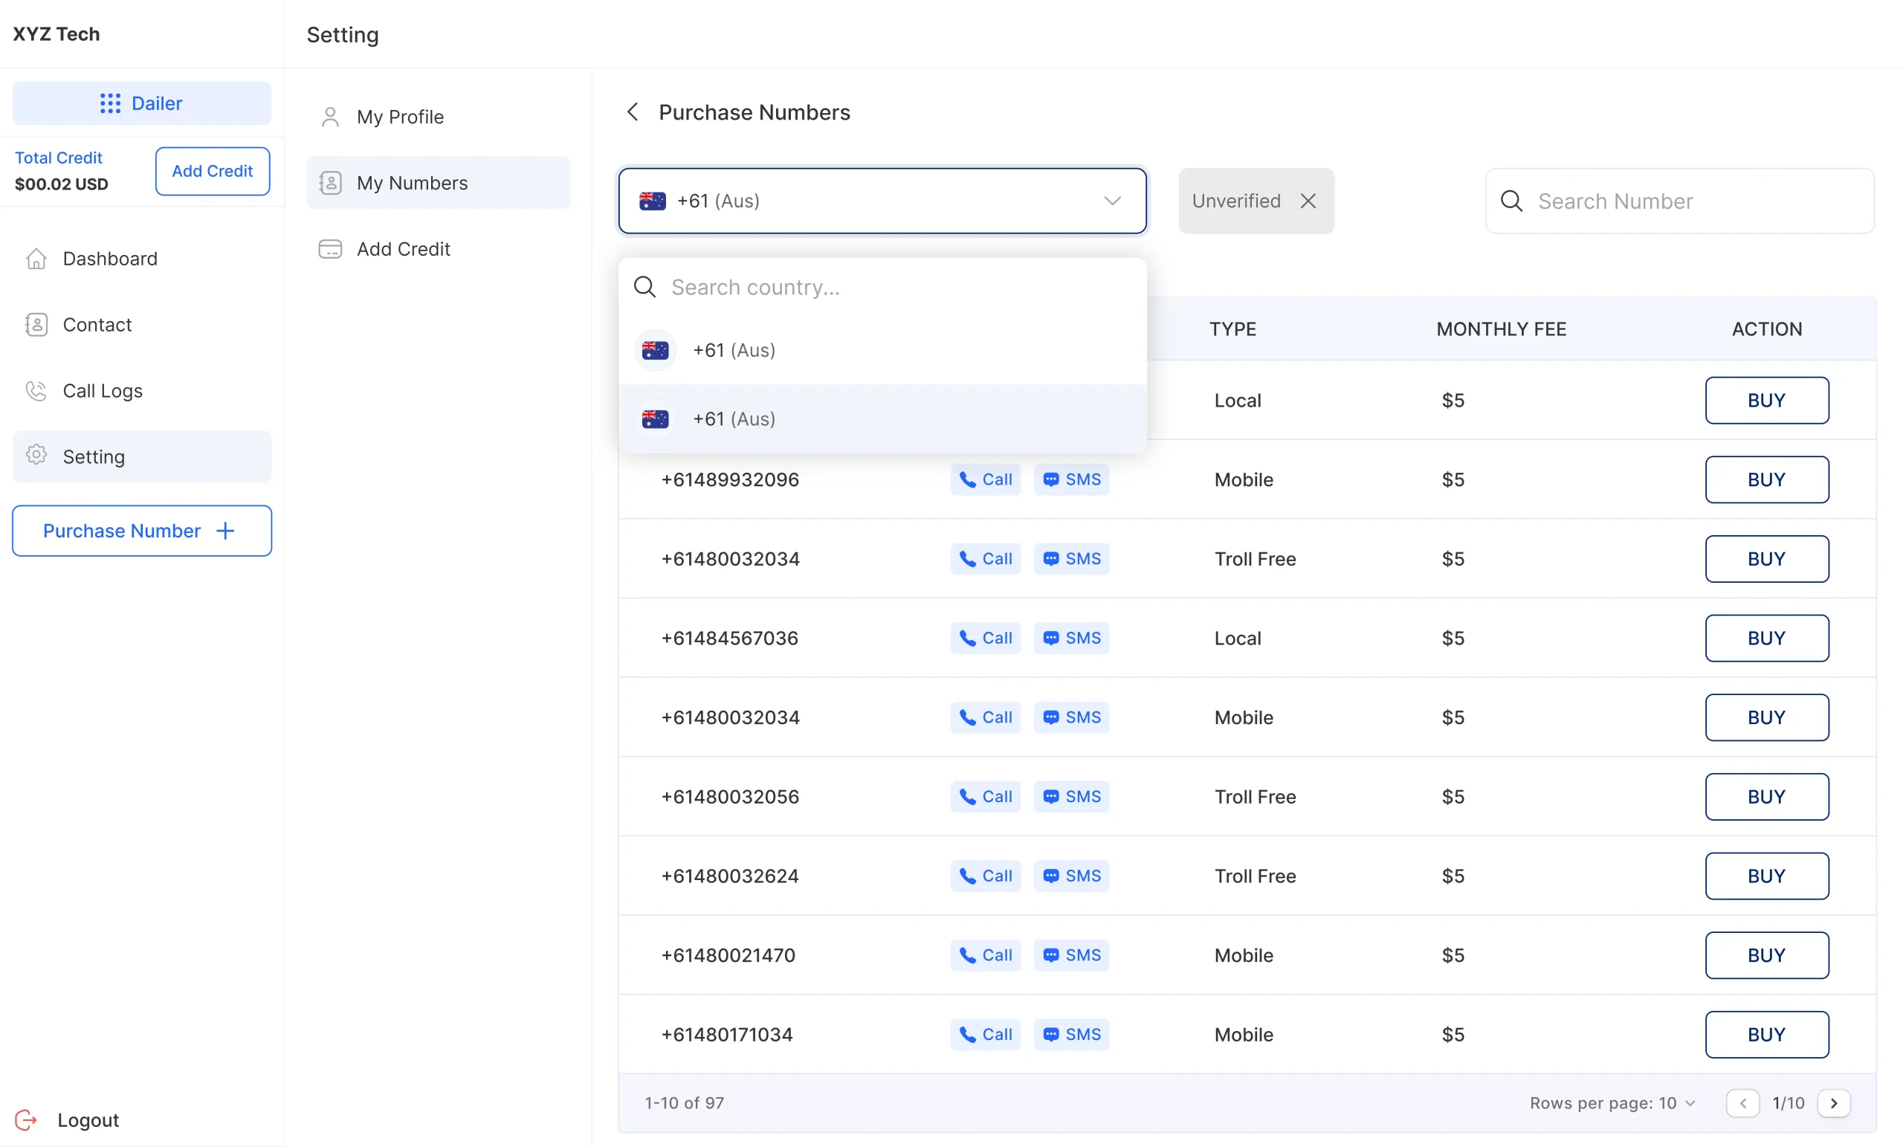Buy the number +61480171034
The image size is (1903, 1147).
pos(1765,1034)
